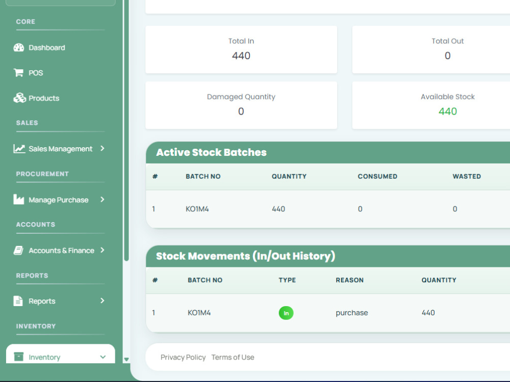The width and height of the screenshot is (510, 382).
Task: Click the TYPE column header
Action: tap(287, 280)
